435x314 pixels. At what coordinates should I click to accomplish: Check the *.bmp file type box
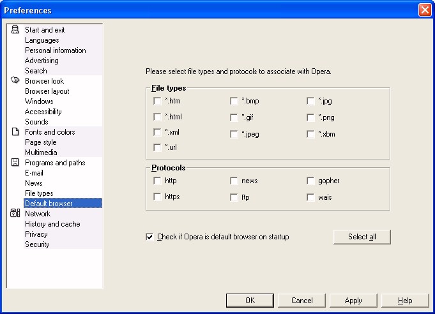(x=234, y=101)
